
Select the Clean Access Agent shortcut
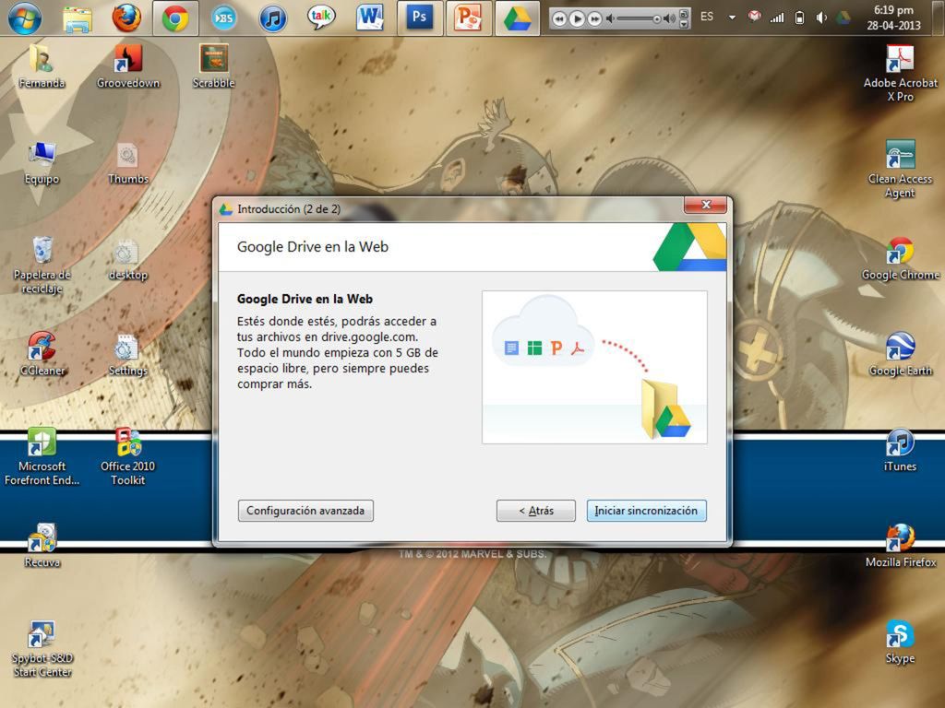coord(901,169)
